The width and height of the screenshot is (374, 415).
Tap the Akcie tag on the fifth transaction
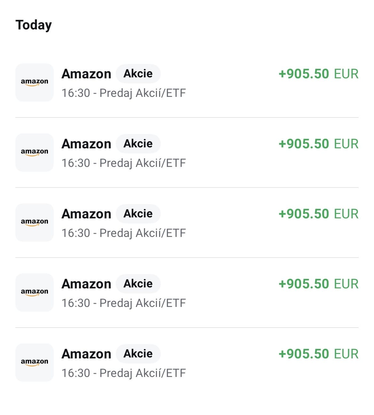click(138, 354)
